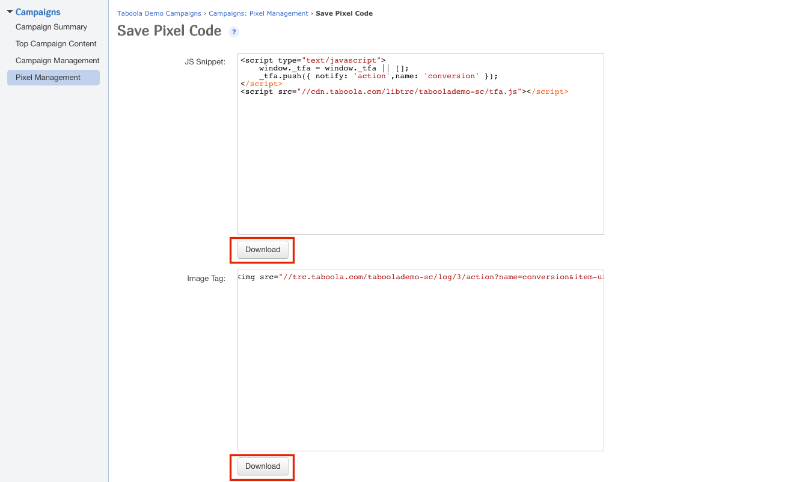The image size is (802, 482).
Task: Click the Image Tag label
Action: 206,279
